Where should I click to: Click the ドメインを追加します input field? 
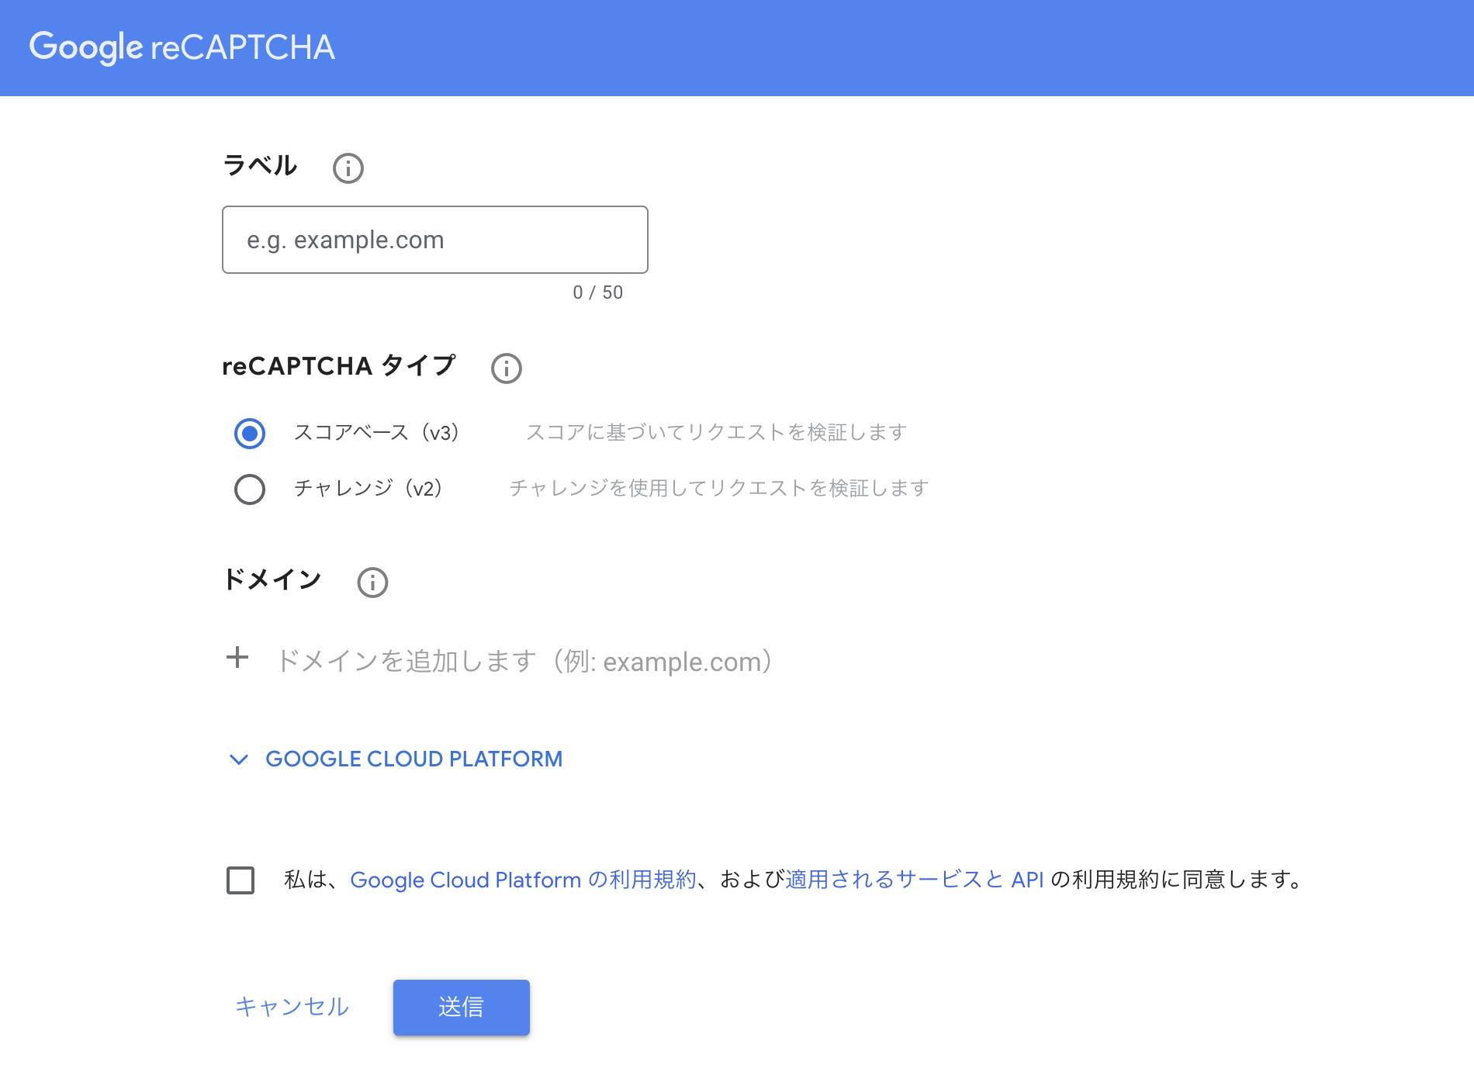click(x=524, y=661)
